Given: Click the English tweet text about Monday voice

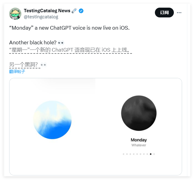Looking at the screenshot, I should click(69, 28).
